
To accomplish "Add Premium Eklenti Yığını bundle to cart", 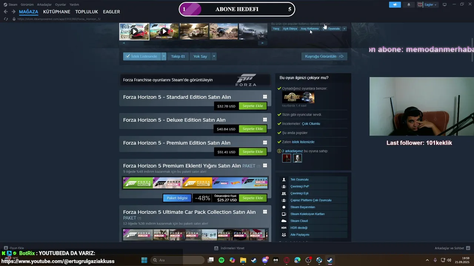I will point(253,198).
